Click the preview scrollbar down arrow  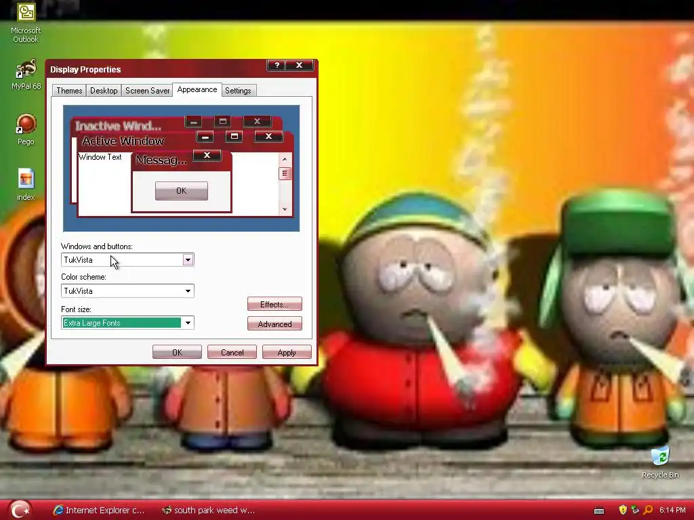285,209
